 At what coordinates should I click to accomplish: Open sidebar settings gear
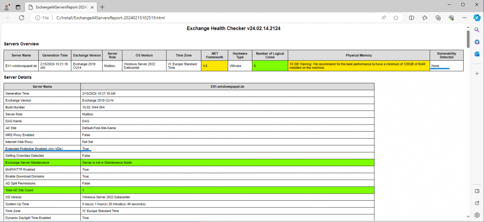click(477, 215)
